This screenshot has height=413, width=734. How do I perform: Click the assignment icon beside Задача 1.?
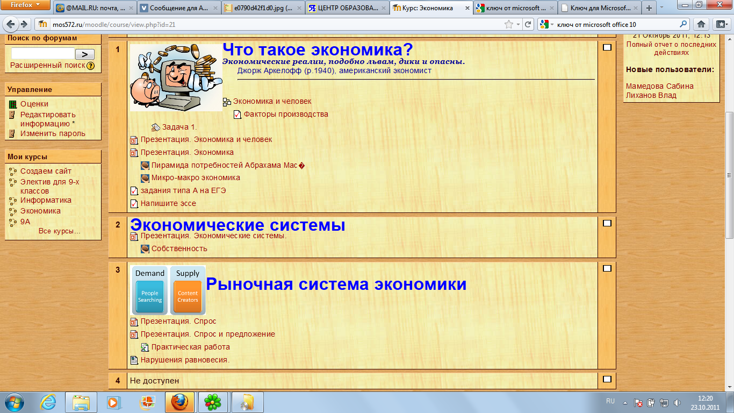point(156,127)
